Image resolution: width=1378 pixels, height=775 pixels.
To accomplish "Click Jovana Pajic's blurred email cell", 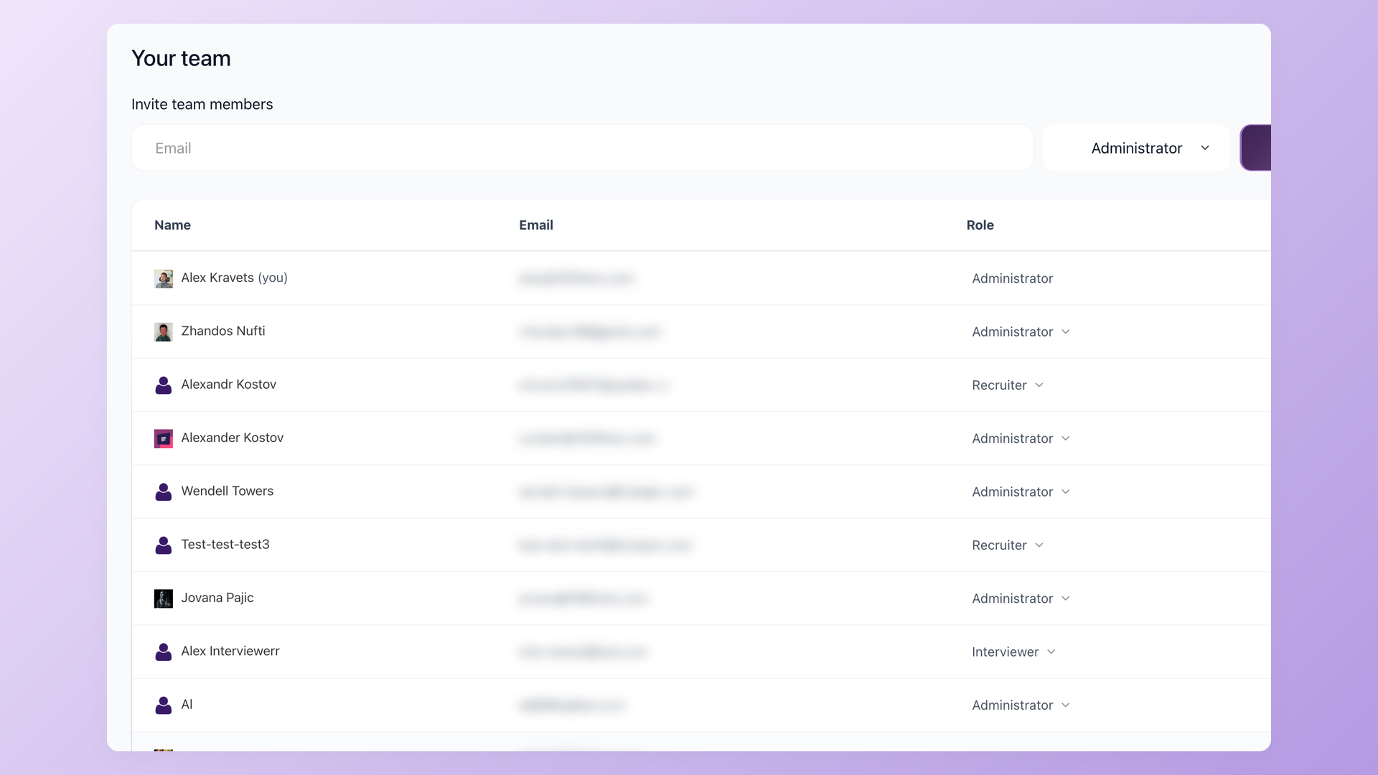I will click(x=583, y=598).
